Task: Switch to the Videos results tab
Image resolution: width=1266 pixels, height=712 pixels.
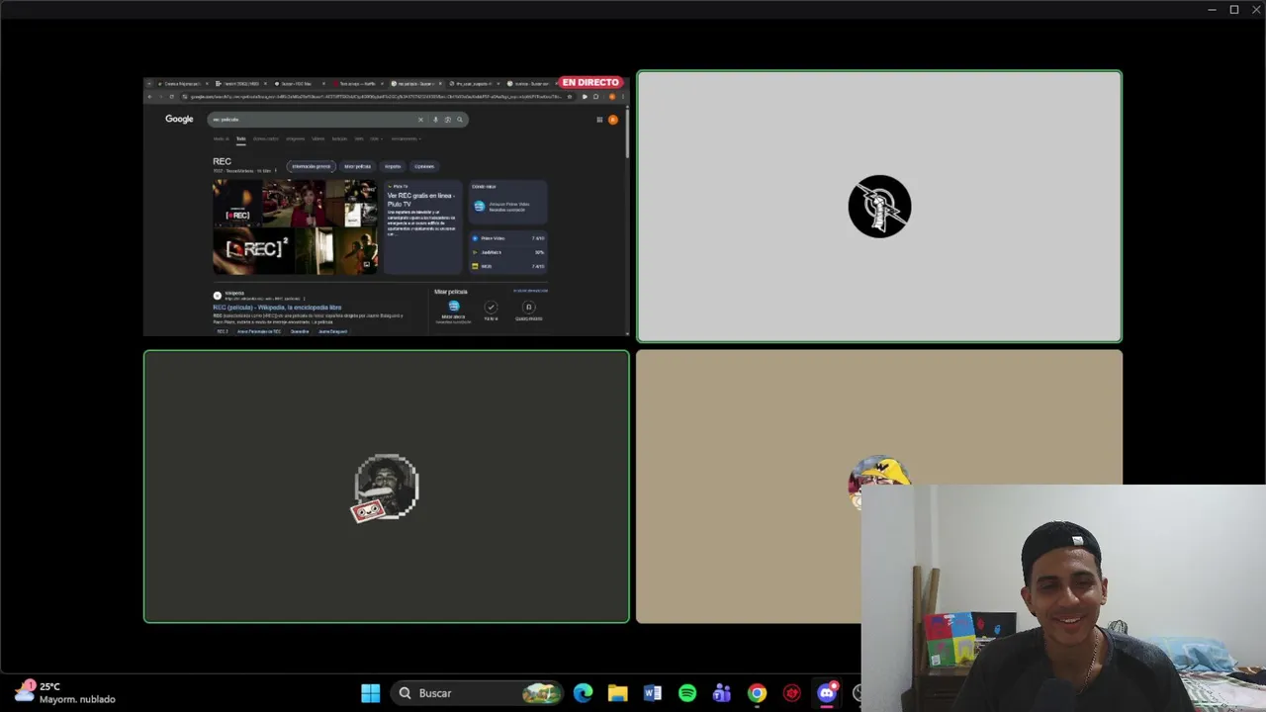Action: [317, 138]
